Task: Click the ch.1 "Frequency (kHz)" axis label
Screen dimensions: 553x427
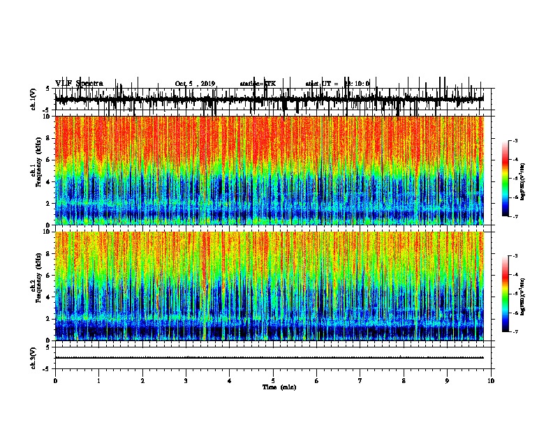Action: pyautogui.click(x=38, y=163)
